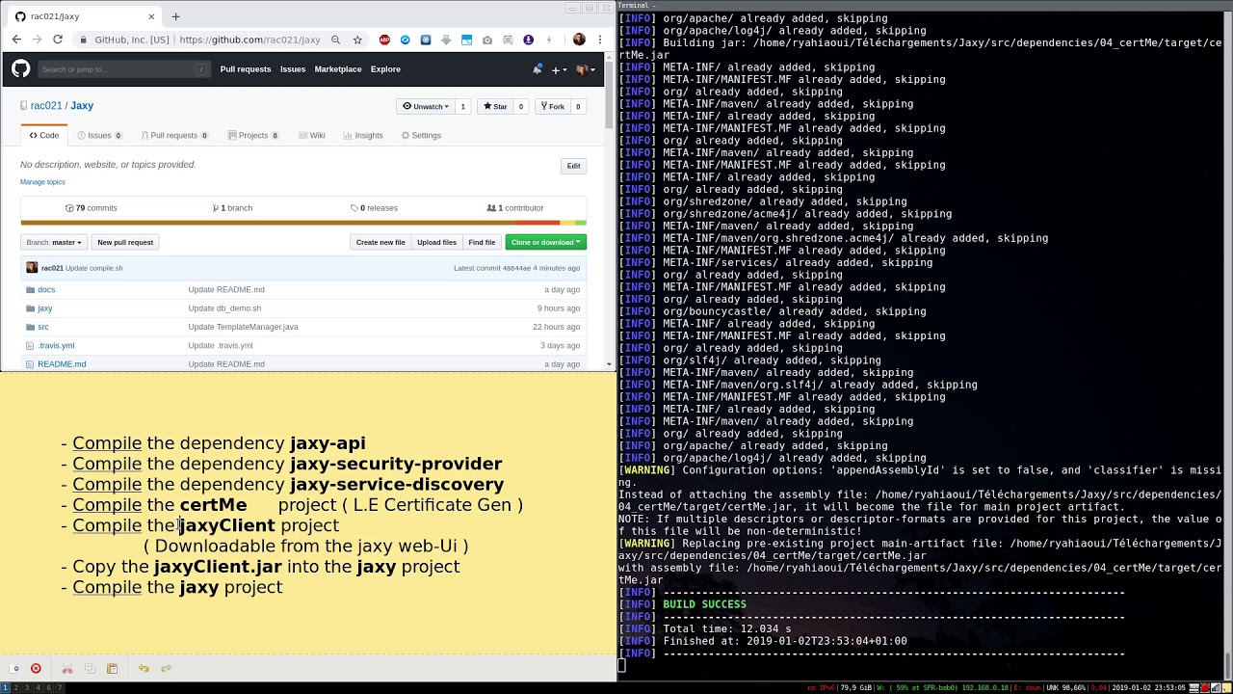Open Pull requests in GitHub header

[x=246, y=69]
